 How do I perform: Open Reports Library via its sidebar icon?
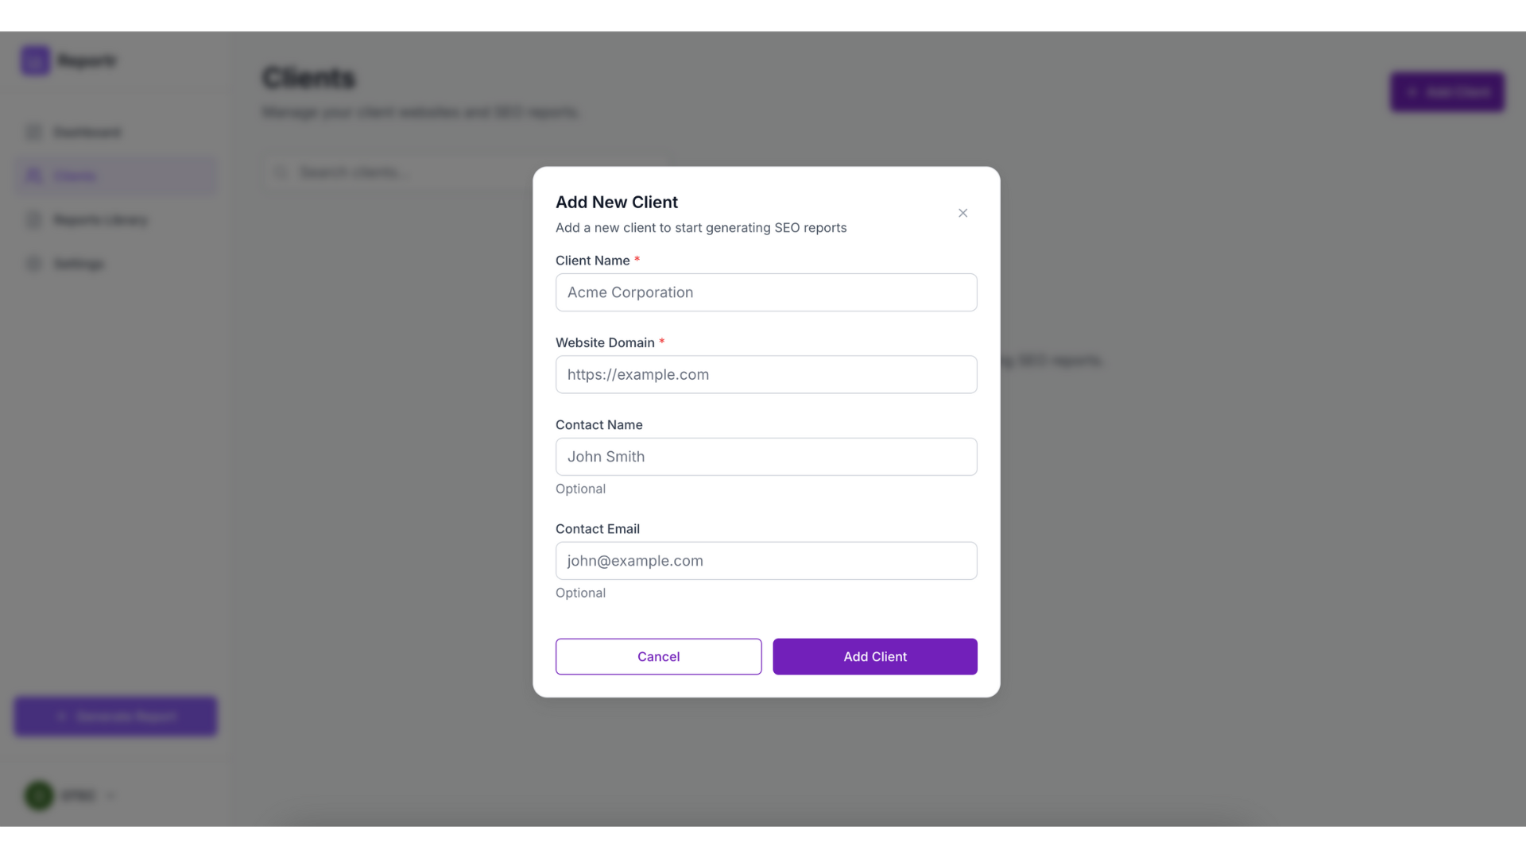point(33,219)
